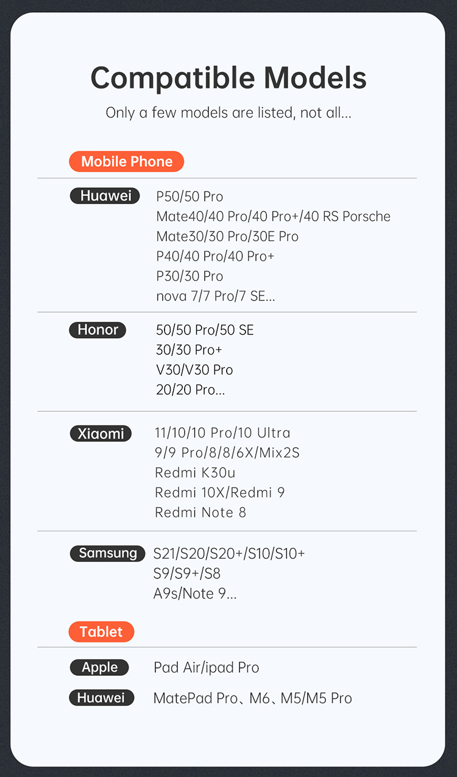
Task: Click the Pad Air/ipad Pro text
Action: pyautogui.click(x=206, y=667)
